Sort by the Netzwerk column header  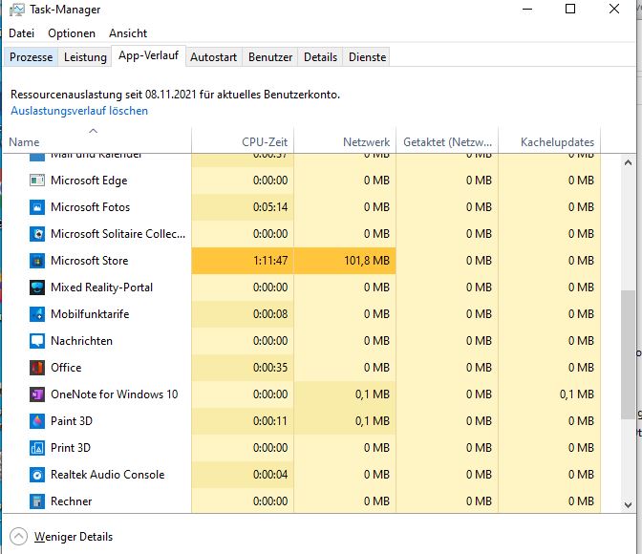345,140
